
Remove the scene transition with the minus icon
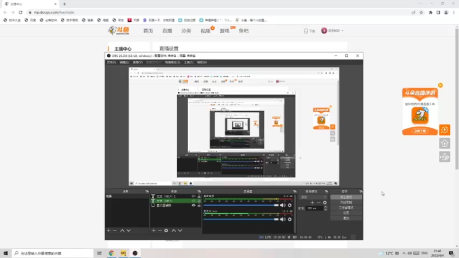coord(318,202)
